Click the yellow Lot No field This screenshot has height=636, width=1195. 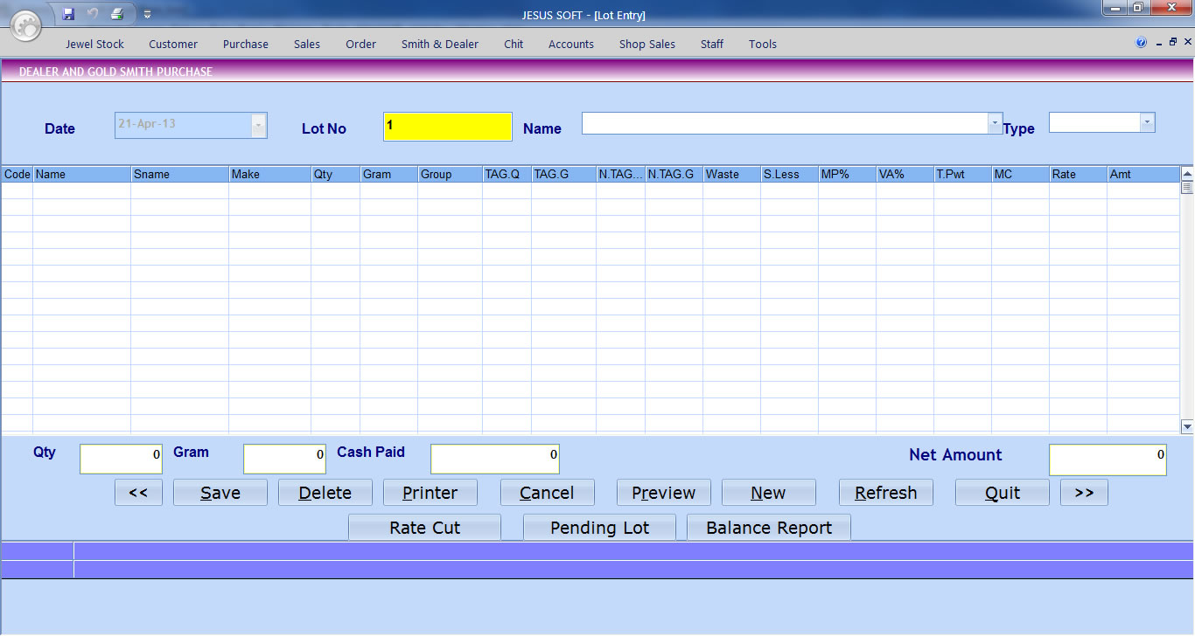tap(447, 127)
